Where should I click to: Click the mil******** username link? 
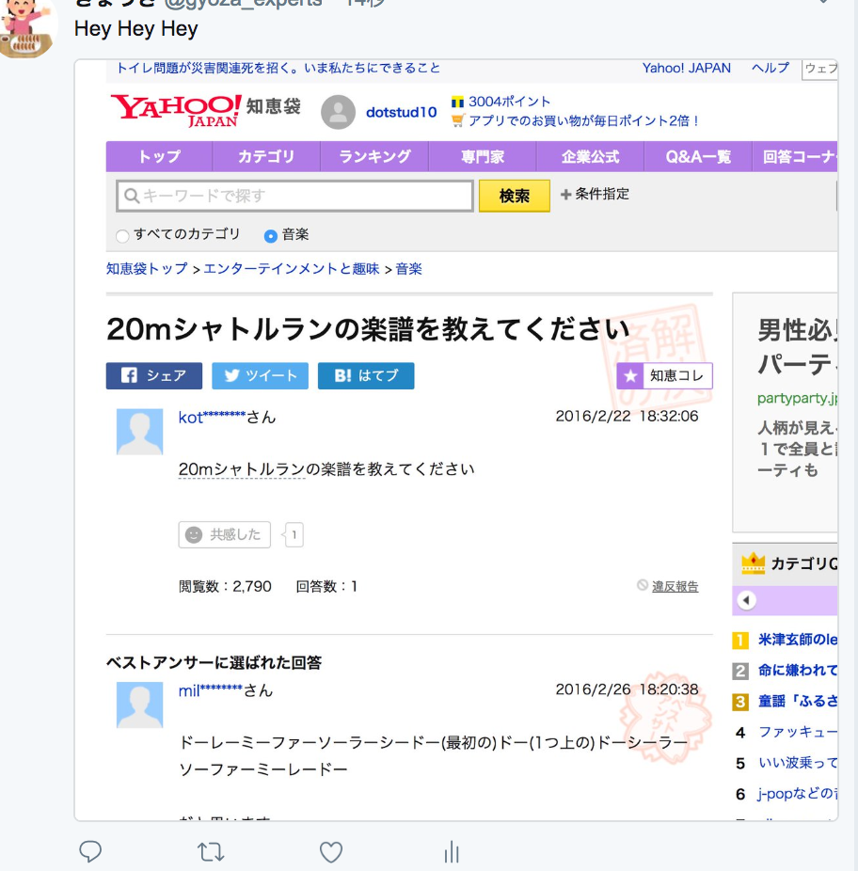[x=210, y=690]
